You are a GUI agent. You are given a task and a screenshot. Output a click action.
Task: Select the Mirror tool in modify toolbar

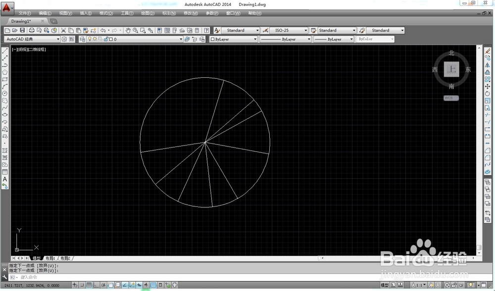(488, 65)
